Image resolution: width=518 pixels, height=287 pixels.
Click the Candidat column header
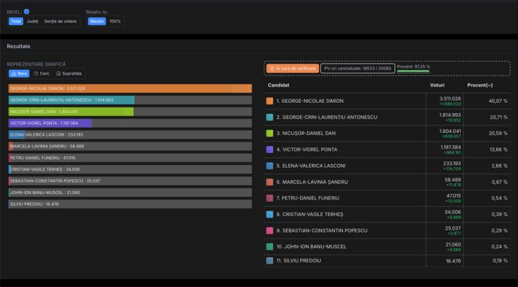pos(279,85)
